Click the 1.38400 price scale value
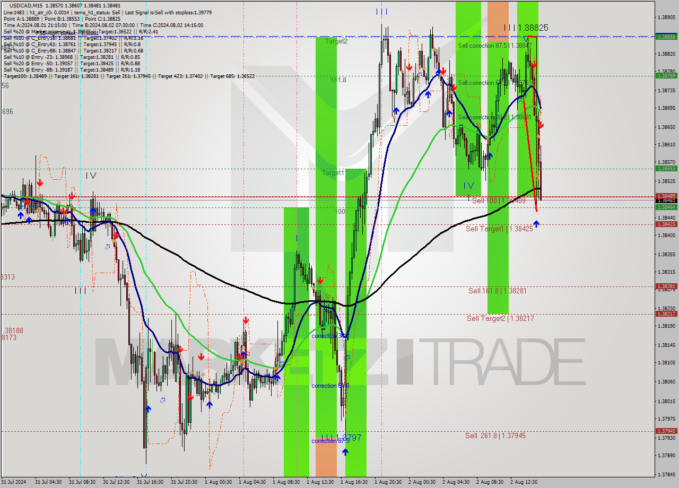This screenshot has width=679, height=488. (666, 236)
